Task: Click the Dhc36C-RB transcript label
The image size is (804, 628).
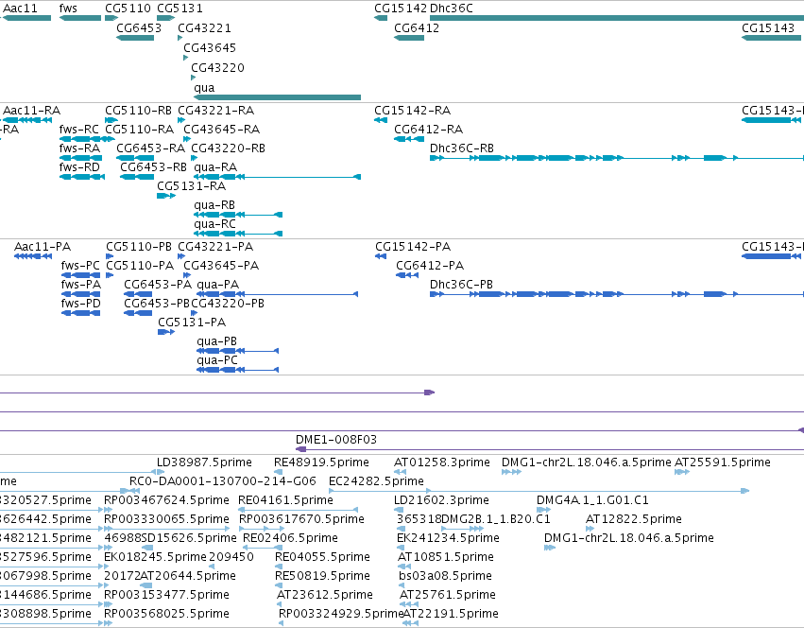Action: tap(461, 148)
